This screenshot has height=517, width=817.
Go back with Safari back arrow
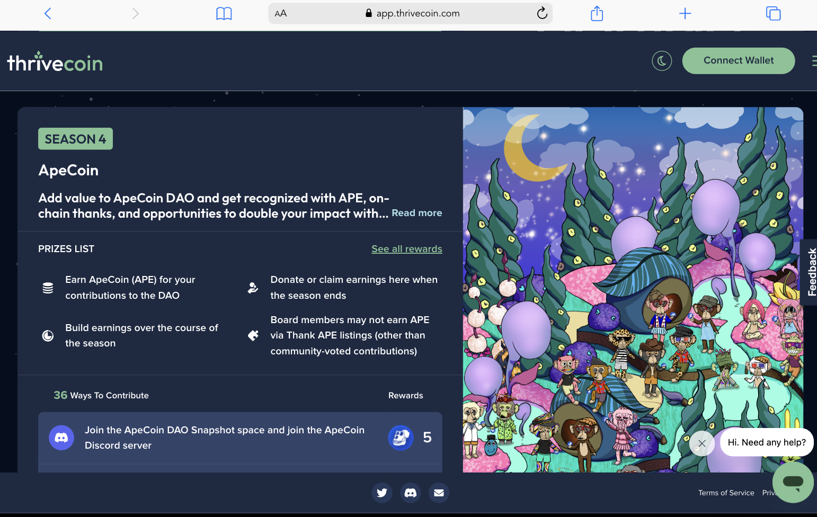(x=48, y=13)
